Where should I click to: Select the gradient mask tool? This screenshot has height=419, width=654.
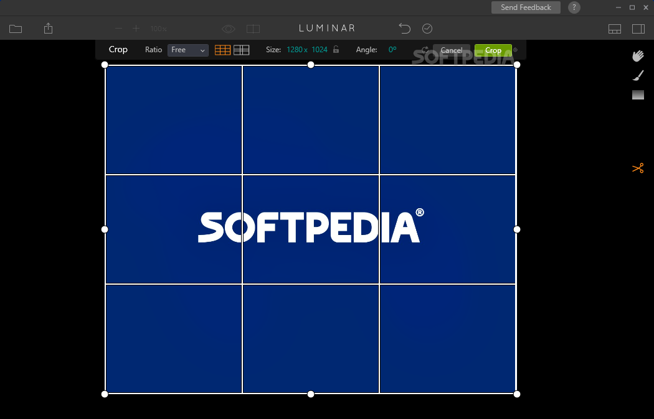click(638, 95)
